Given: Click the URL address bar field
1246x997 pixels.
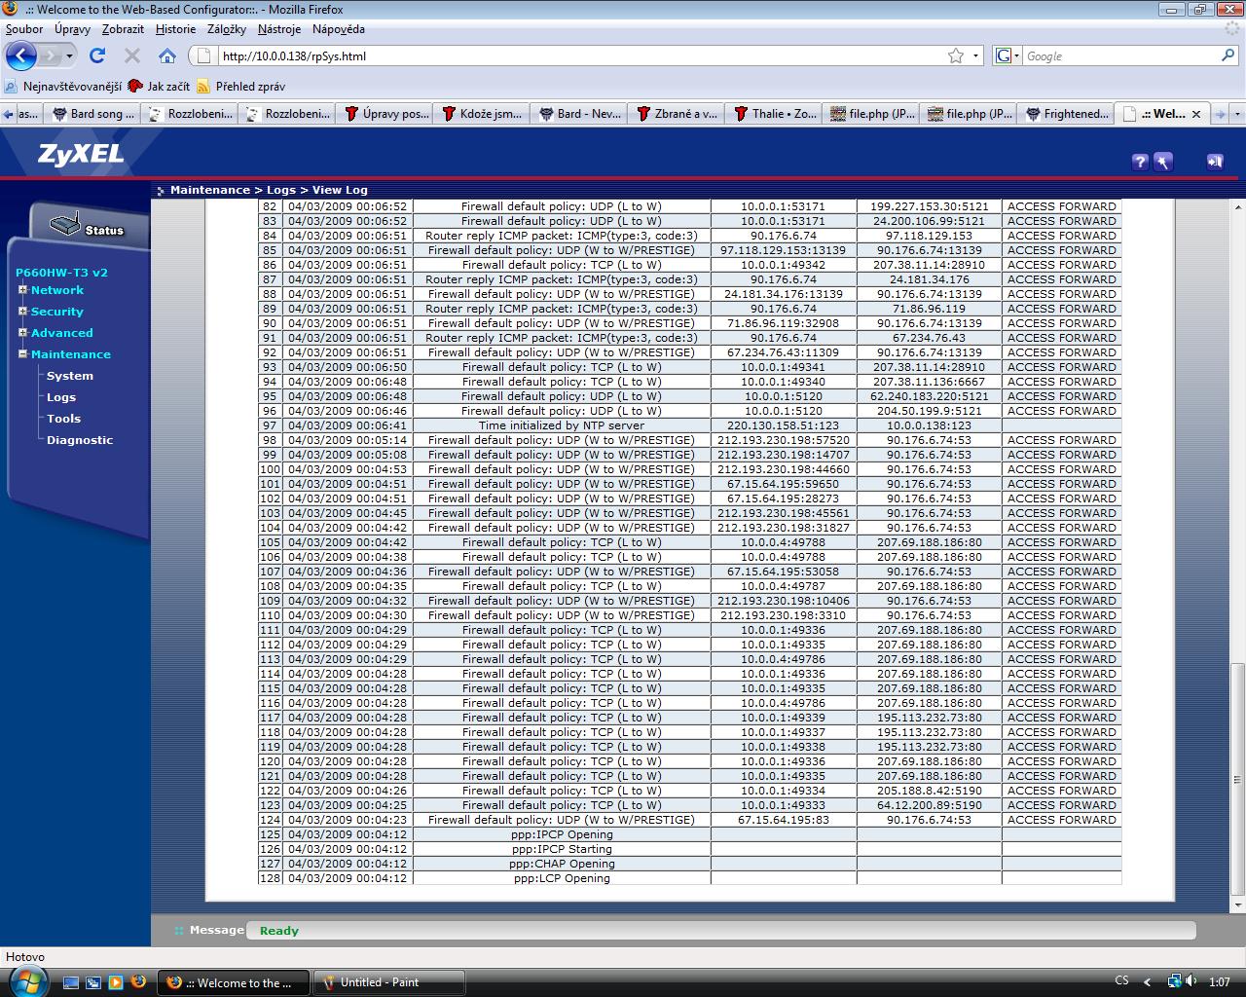Looking at the screenshot, I should point(574,55).
